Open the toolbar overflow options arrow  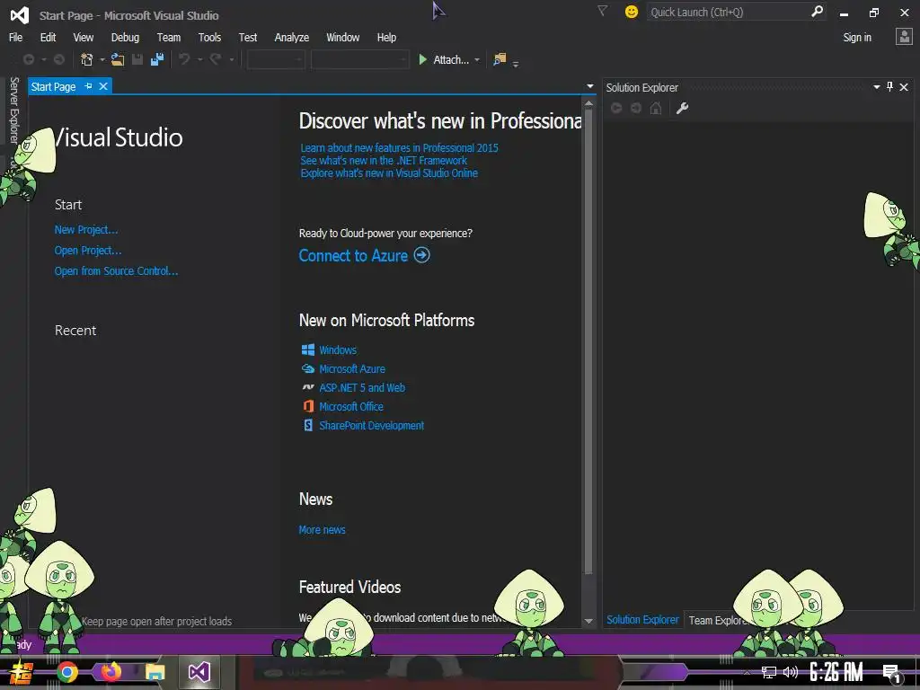(x=516, y=64)
